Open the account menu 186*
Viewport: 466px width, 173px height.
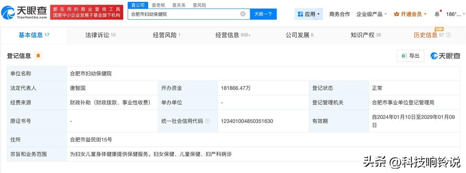click(x=455, y=14)
